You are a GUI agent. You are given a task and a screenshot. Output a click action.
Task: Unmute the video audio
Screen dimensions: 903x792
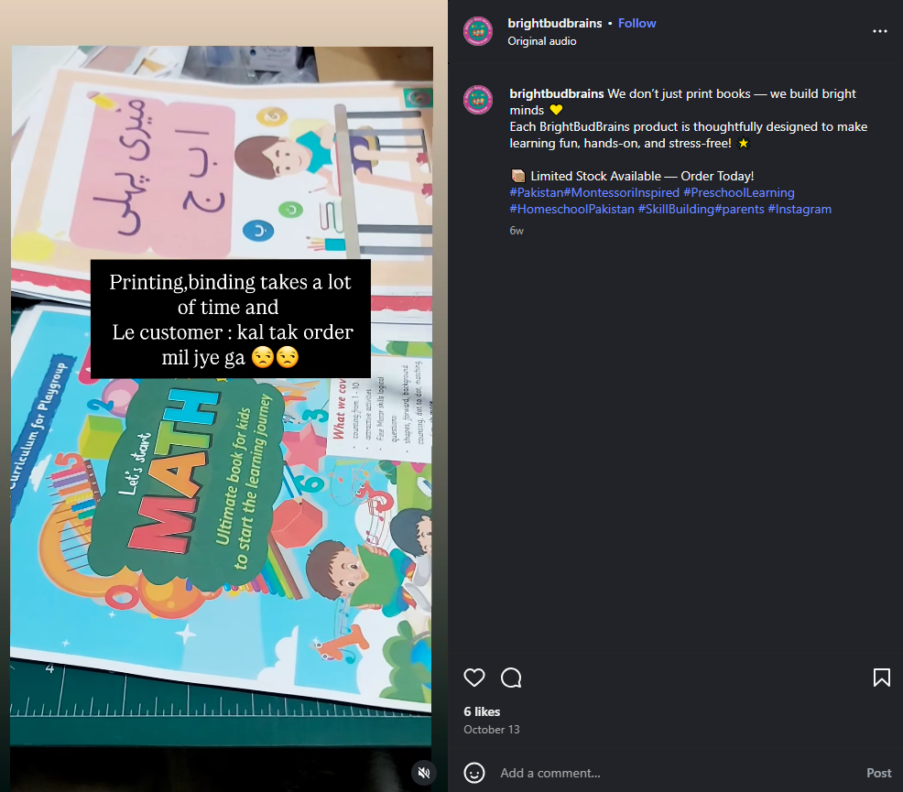[x=424, y=773]
